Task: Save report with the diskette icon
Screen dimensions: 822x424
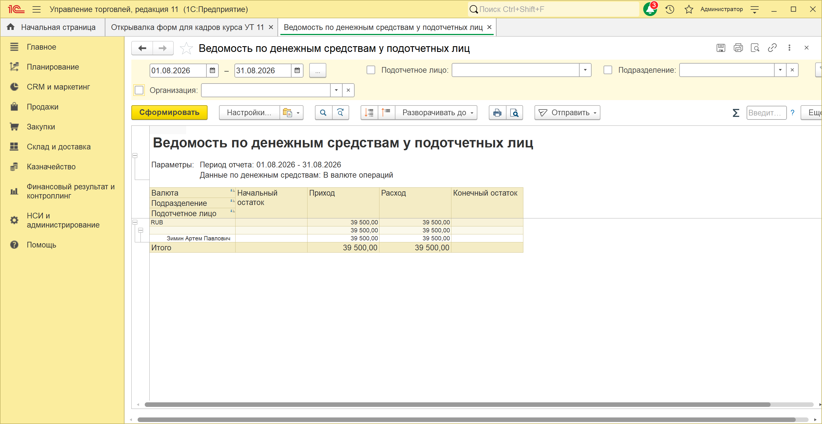Action: [x=721, y=48]
